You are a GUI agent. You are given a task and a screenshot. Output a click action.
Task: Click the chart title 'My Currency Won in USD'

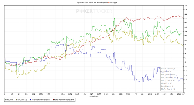85,2
